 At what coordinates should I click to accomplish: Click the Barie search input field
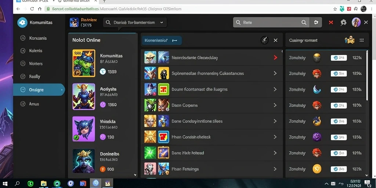(x=271, y=22)
